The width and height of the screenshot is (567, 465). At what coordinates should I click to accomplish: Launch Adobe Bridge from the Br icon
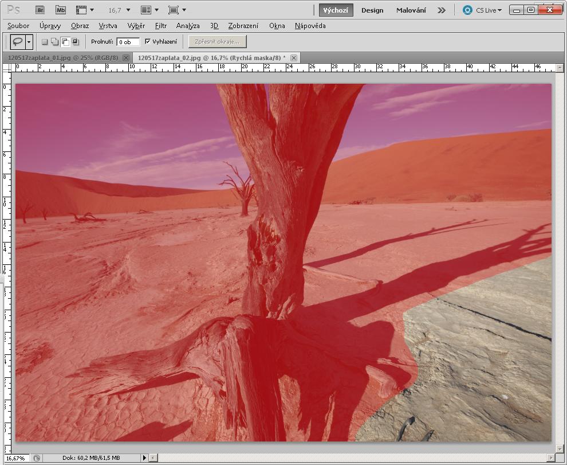40,10
